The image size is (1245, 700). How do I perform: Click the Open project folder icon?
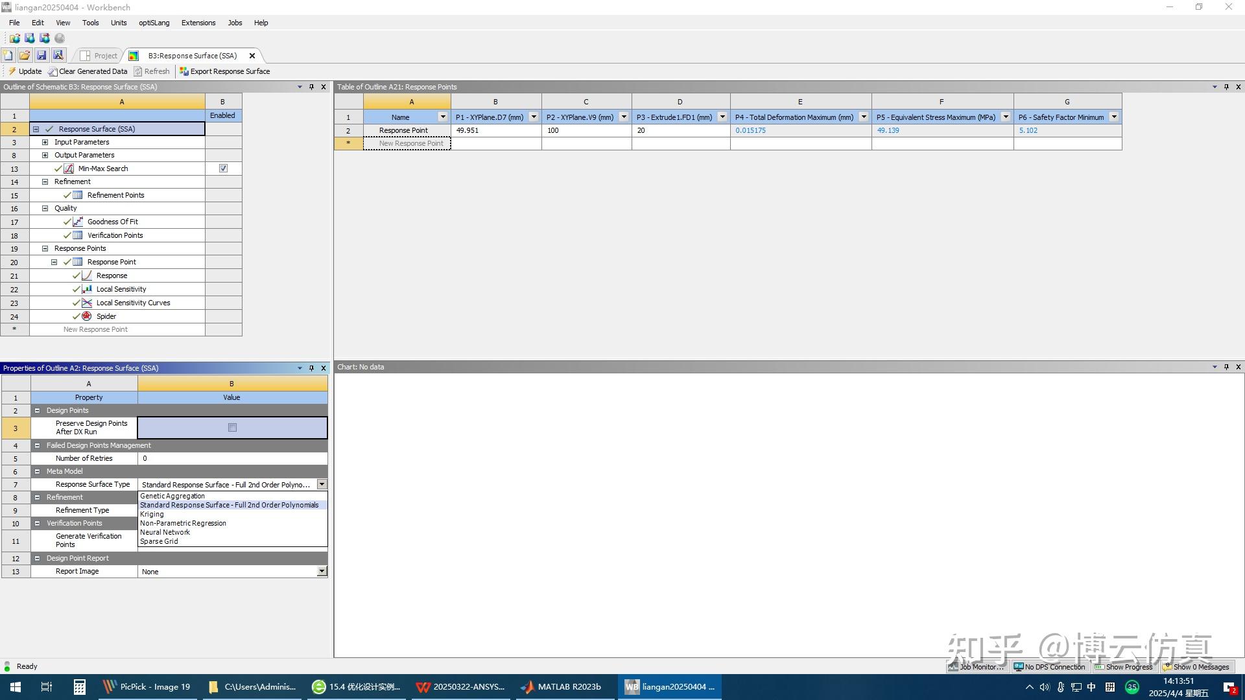pyautogui.click(x=25, y=56)
